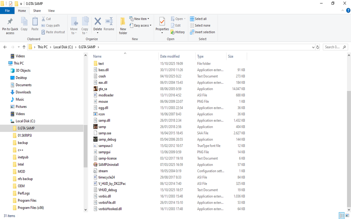Switch to Large icons view layout
Screen dimensions: 351x219
tap(347, 216)
